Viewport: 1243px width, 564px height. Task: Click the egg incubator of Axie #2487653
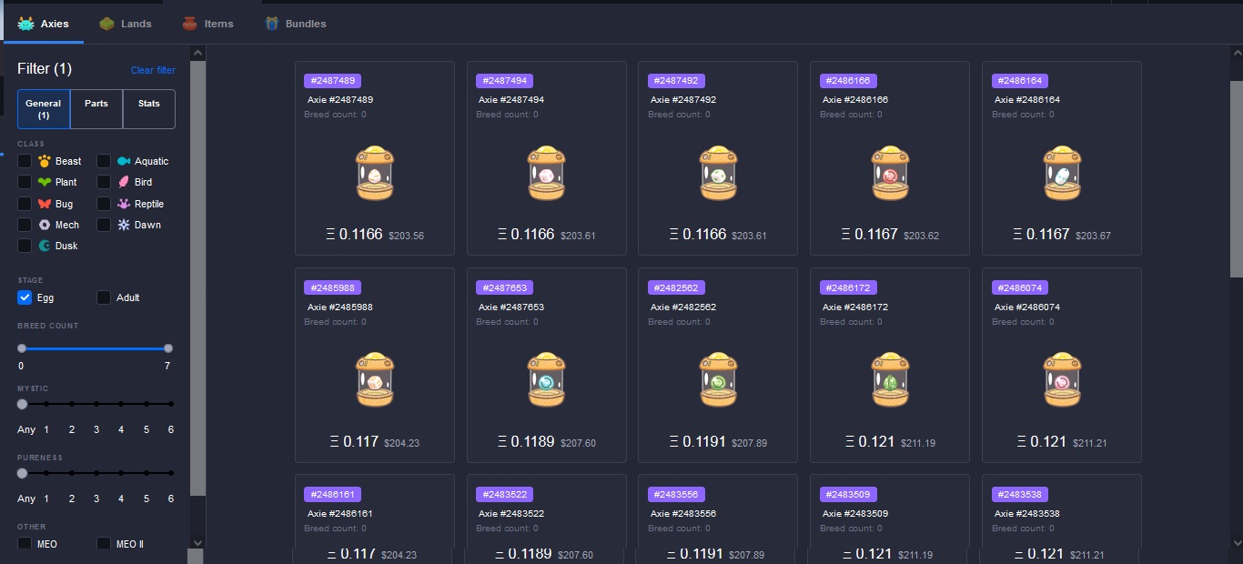tap(547, 379)
